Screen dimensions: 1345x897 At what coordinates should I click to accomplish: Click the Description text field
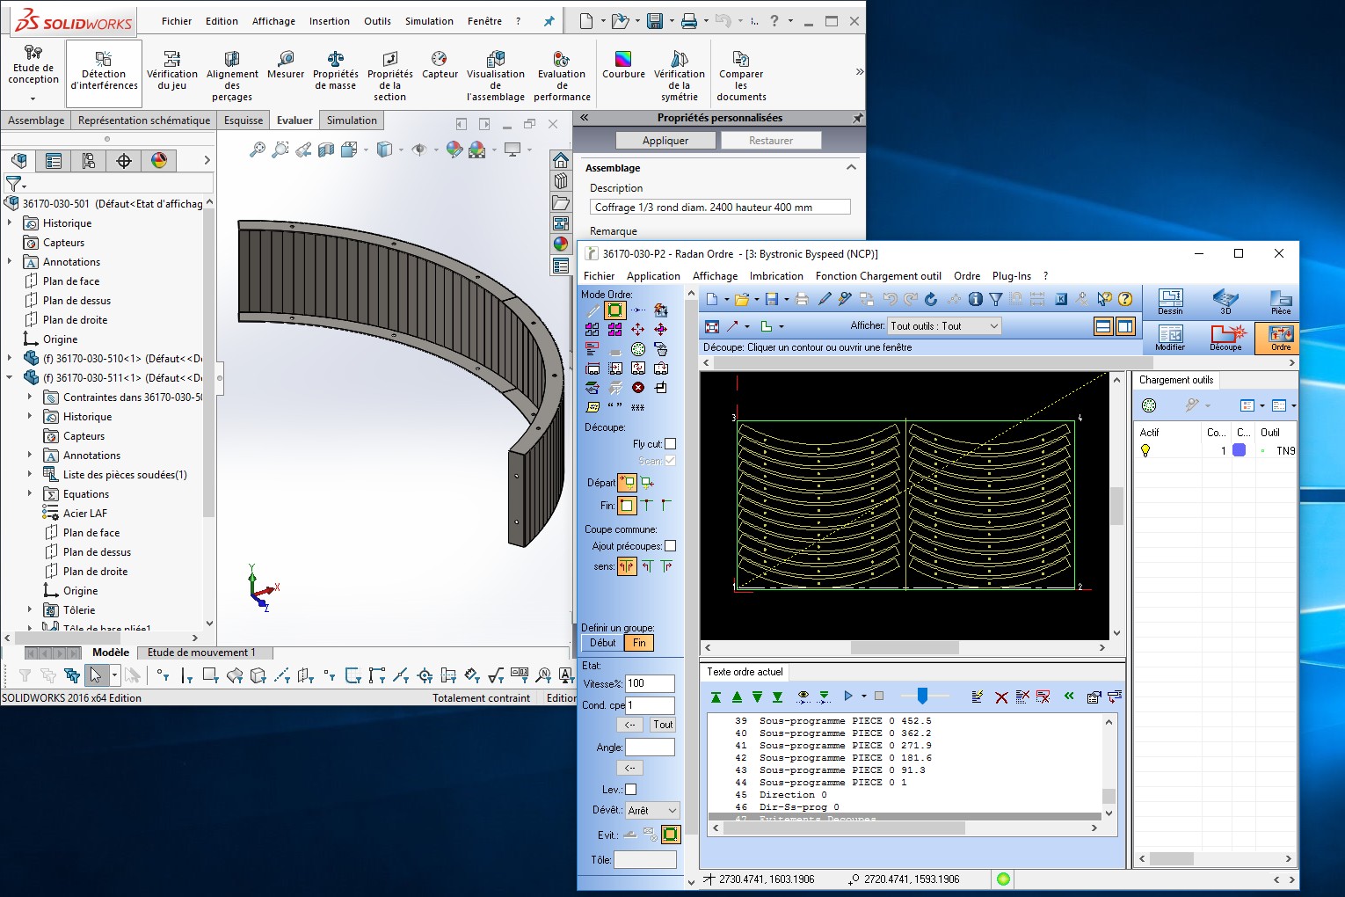tap(720, 208)
